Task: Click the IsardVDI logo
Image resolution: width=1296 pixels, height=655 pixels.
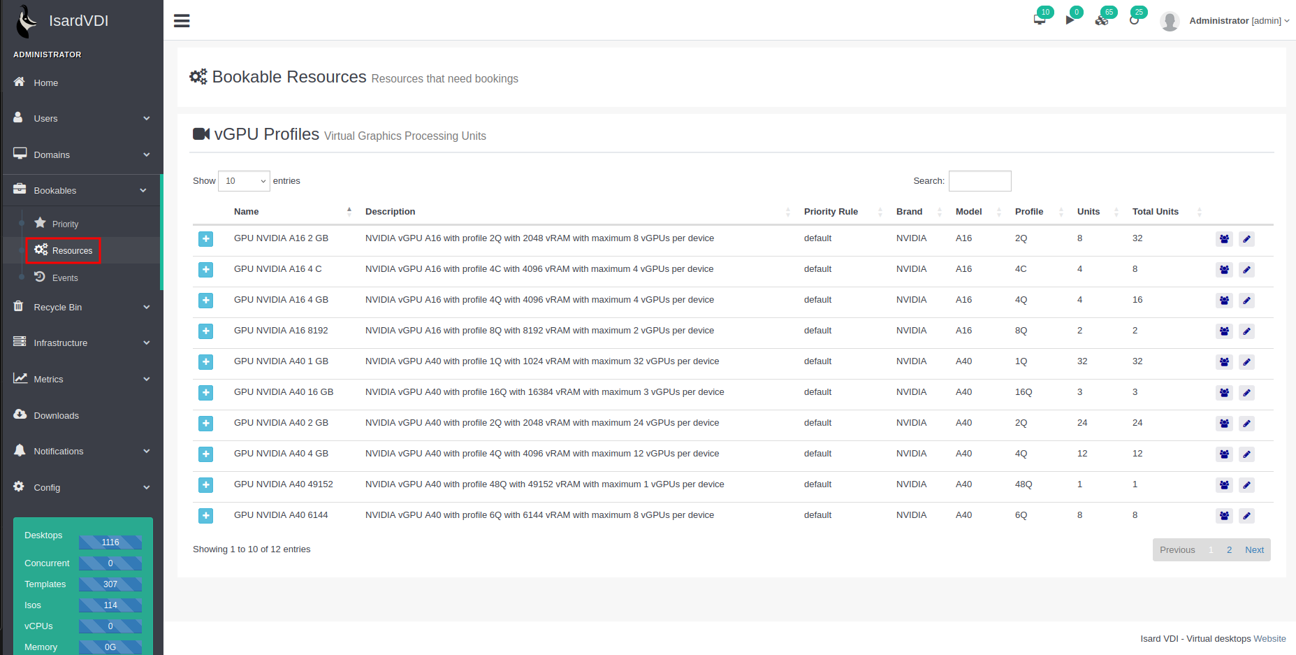Action: [x=28, y=21]
